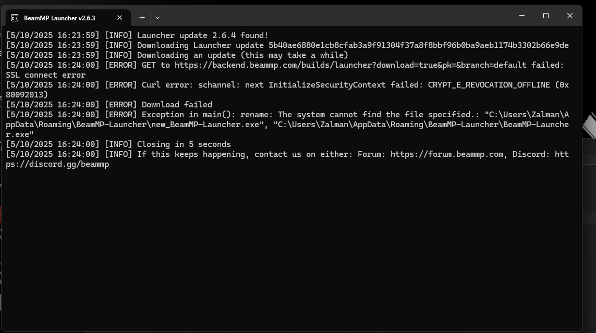
Task: Maximize the terminal window
Action: 546,16
